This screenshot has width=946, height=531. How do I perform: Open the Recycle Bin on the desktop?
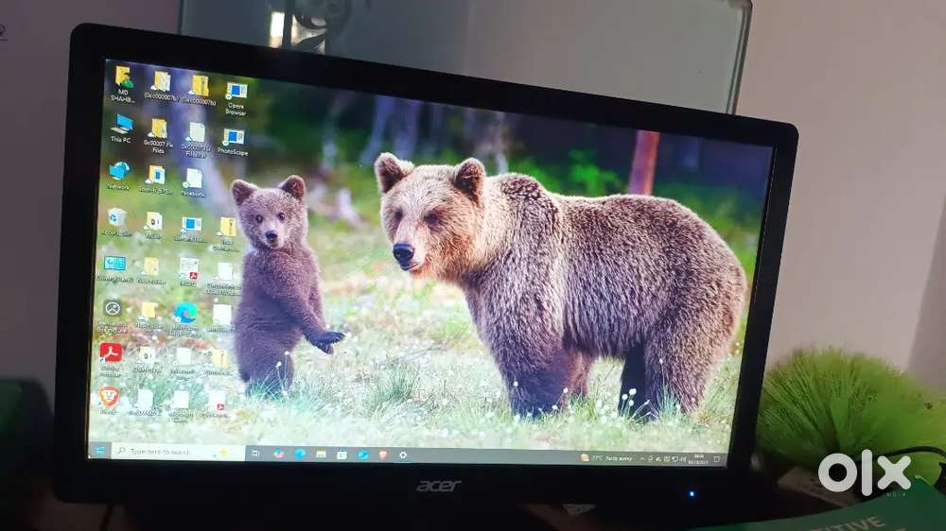117,218
